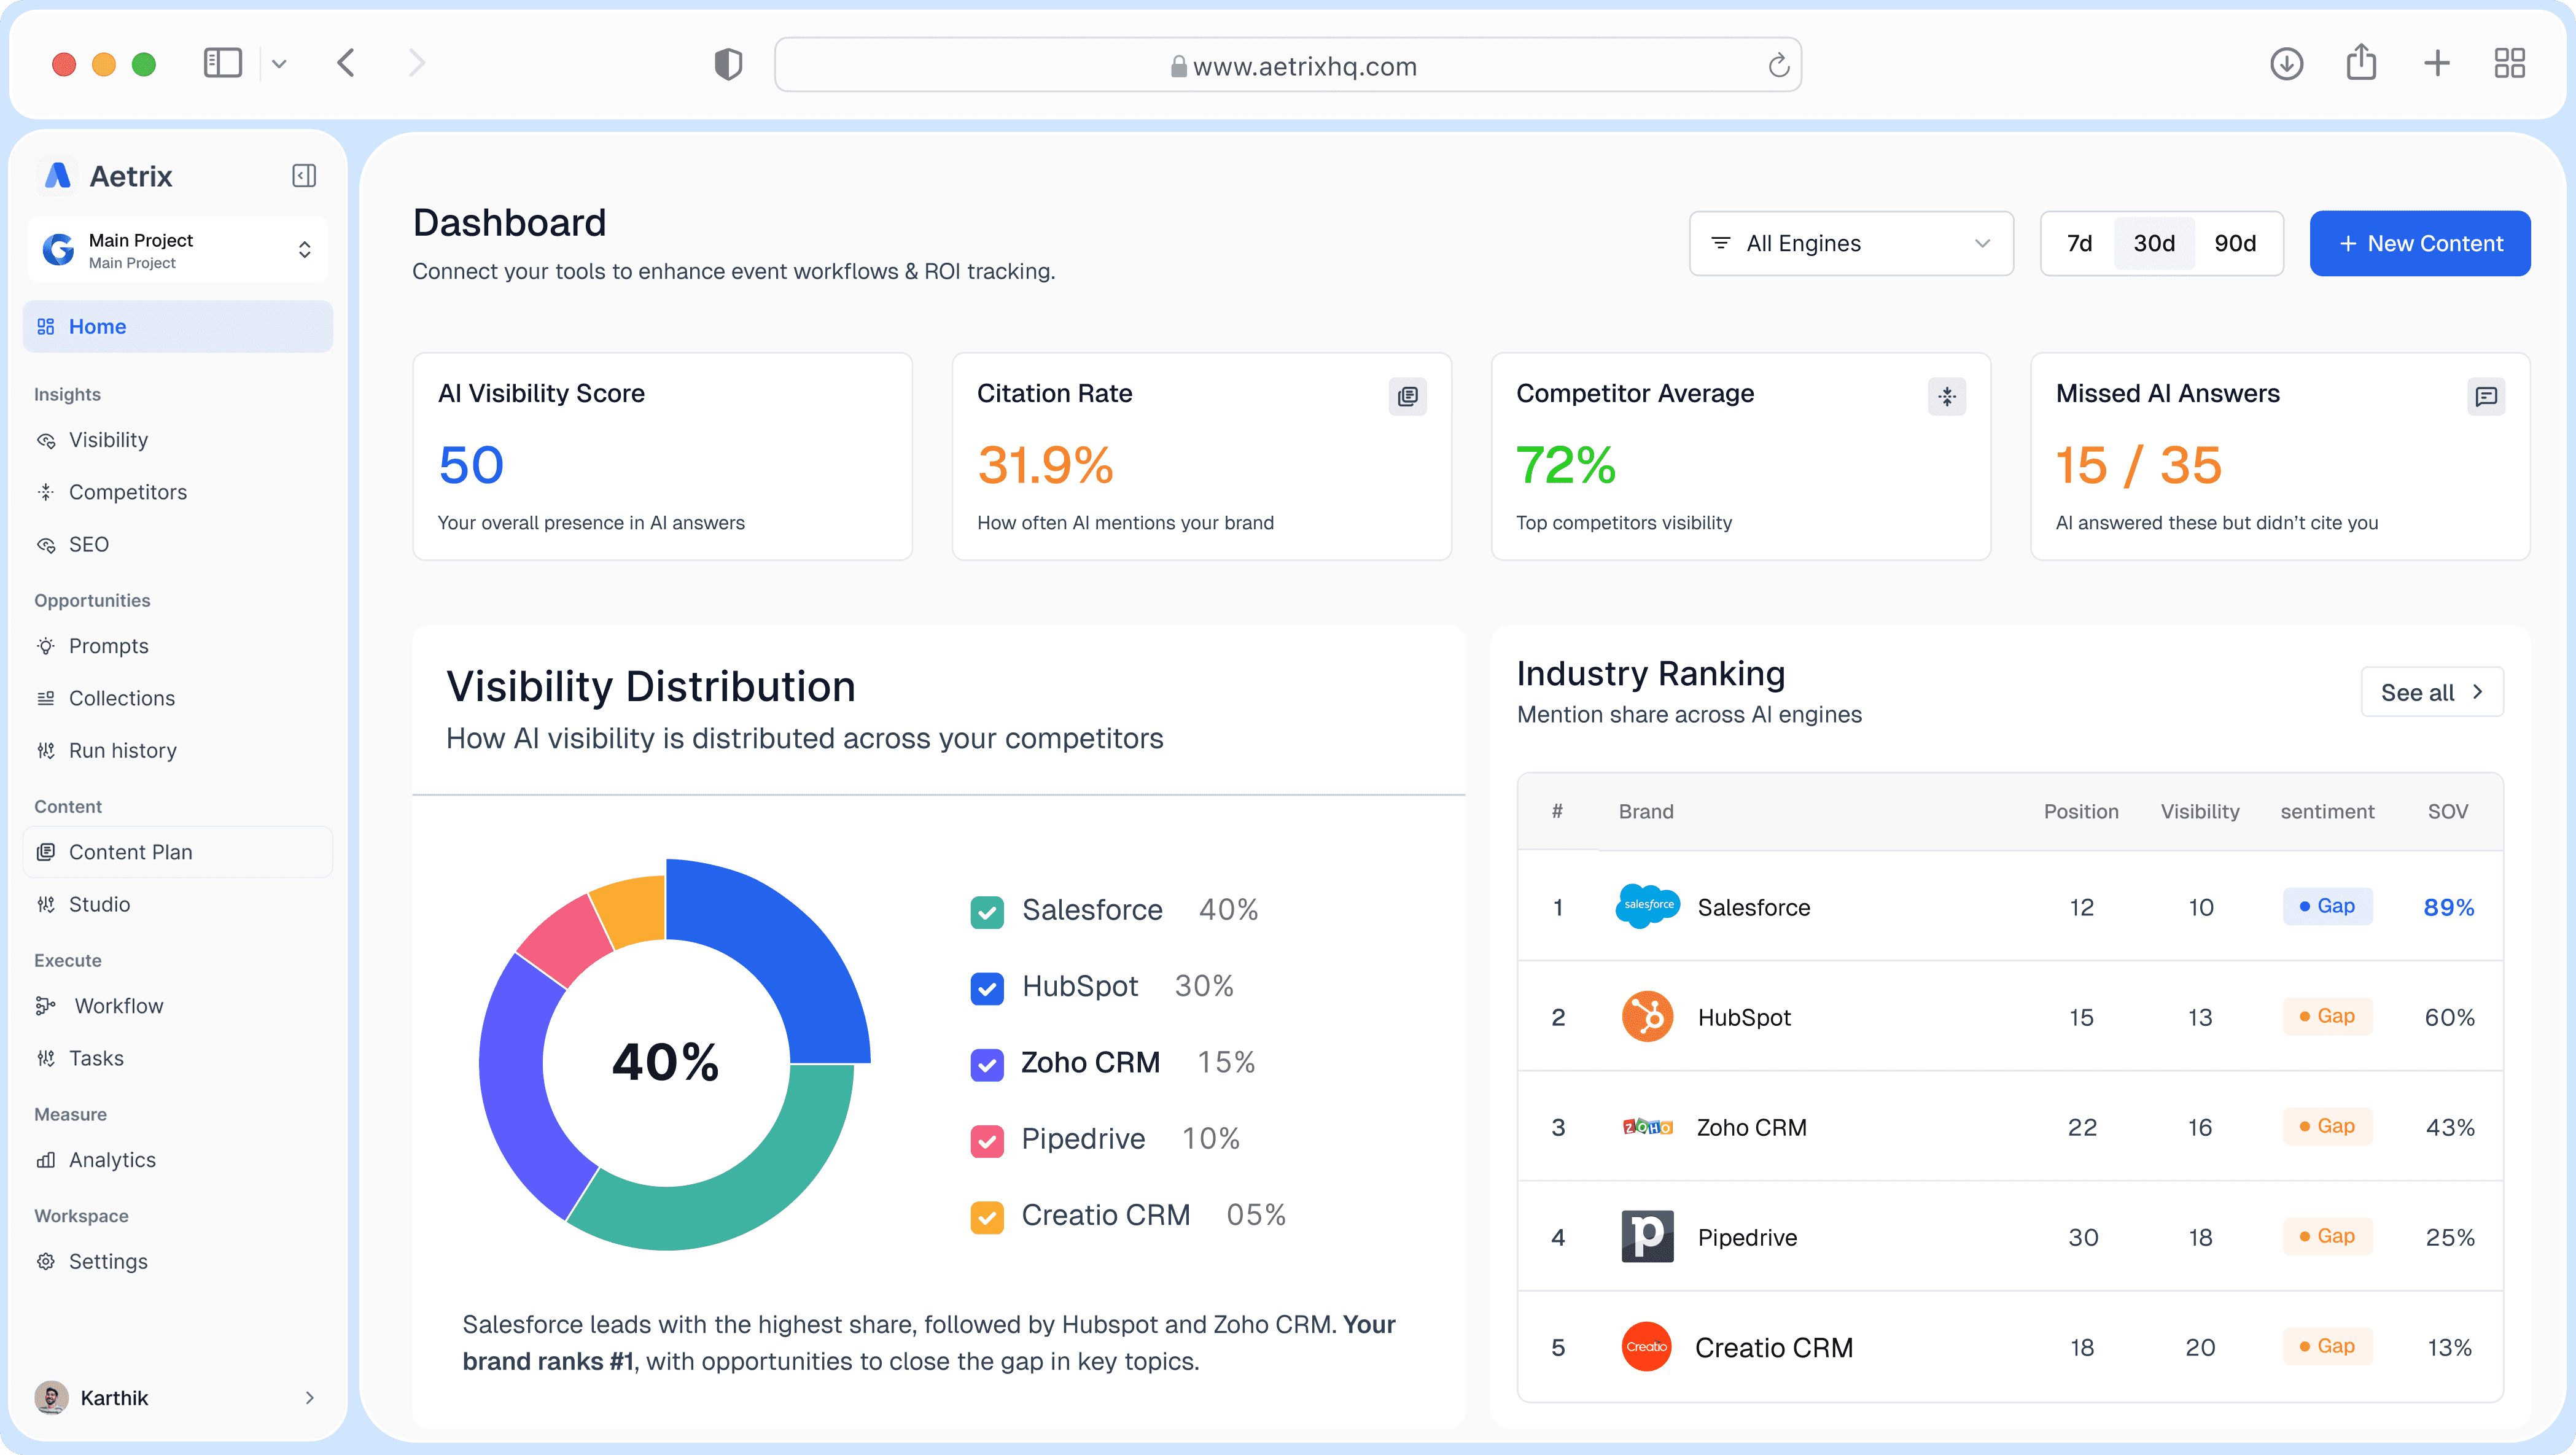Open the browser sidebar dropdown chevron
Viewport: 2576px width, 1455px height.
279,64
